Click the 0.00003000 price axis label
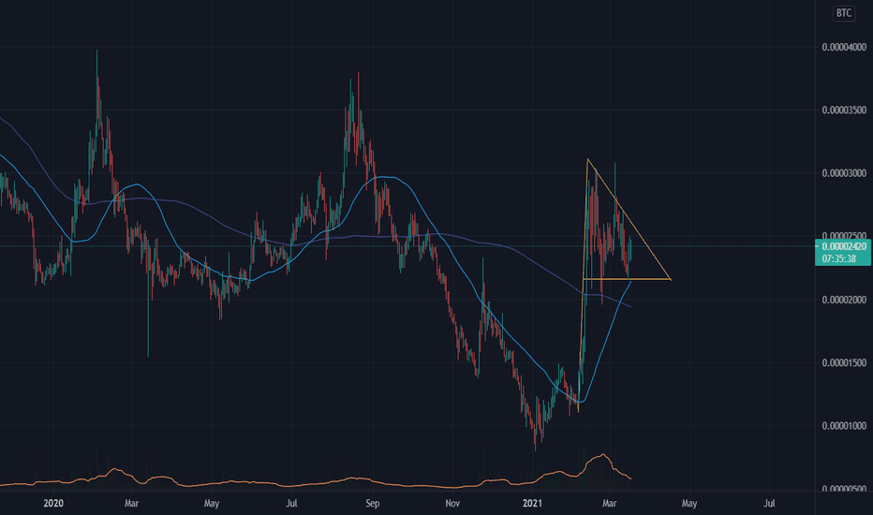873x515 pixels. (844, 173)
